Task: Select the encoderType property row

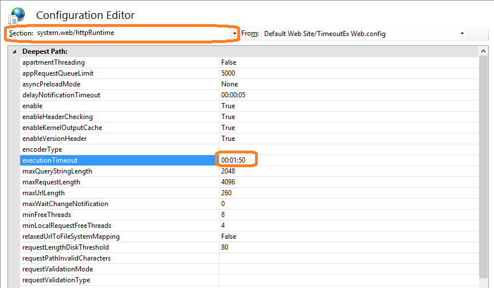Action: click(42, 149)
